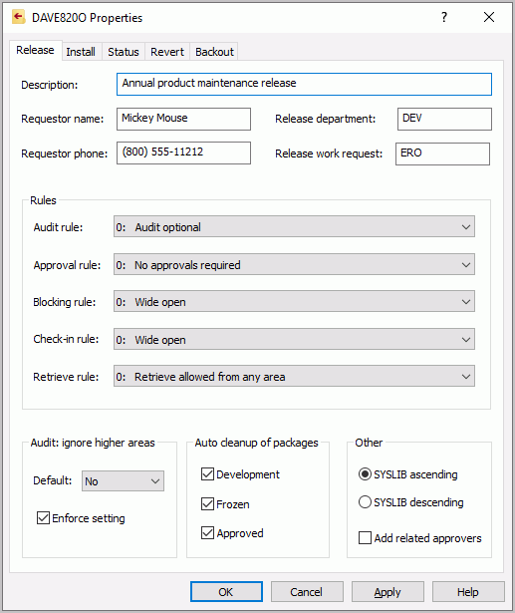Uncheck Frozen under Auto cleanup of packages
Viewport: 515px width, 613px height.
pyautogui.click(x=207, y=504)
